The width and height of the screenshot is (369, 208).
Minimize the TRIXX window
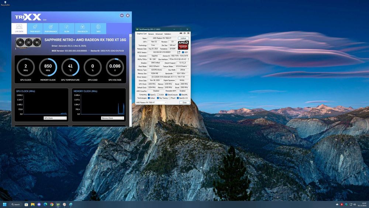click(x=122, y=15)
